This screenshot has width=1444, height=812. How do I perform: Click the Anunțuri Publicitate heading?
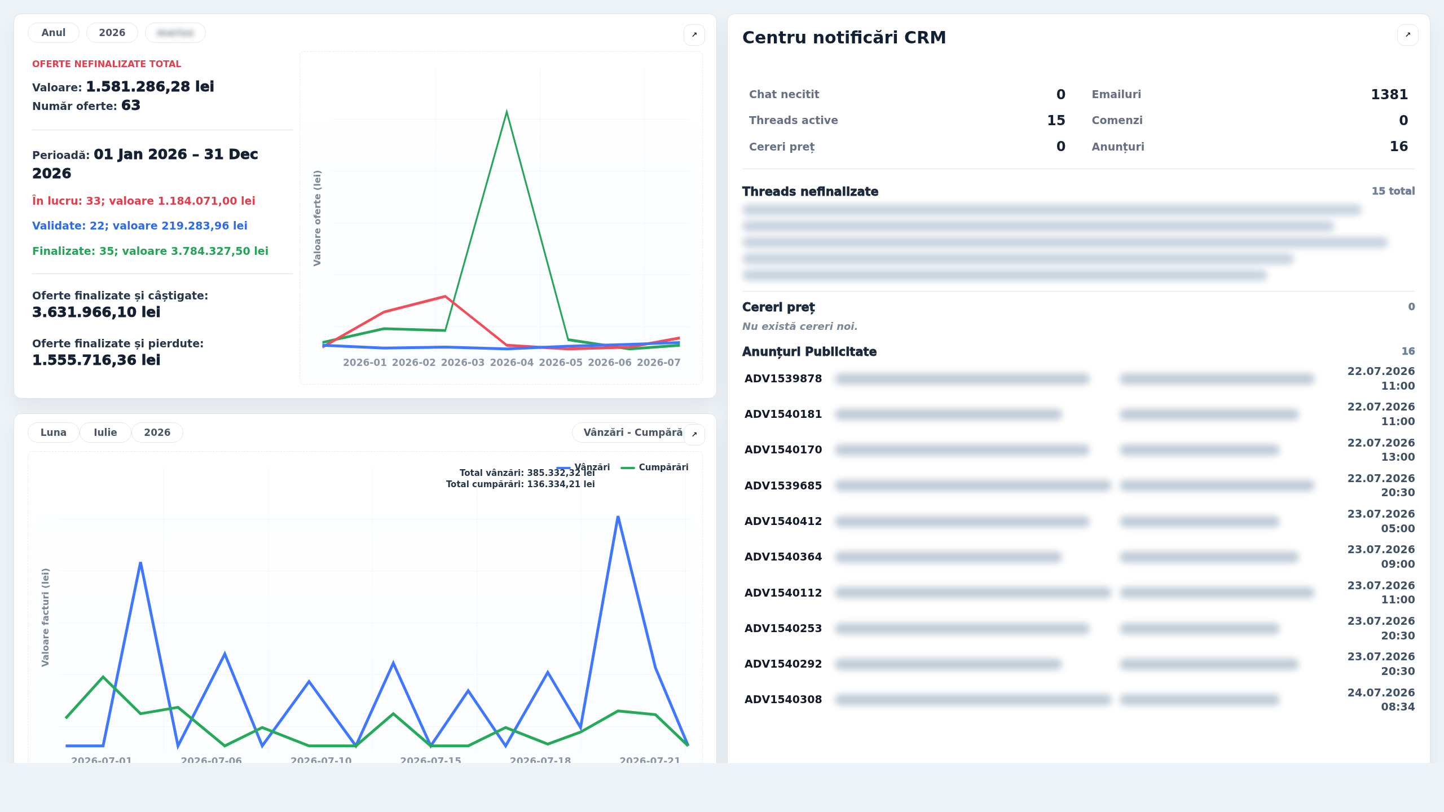809,352
